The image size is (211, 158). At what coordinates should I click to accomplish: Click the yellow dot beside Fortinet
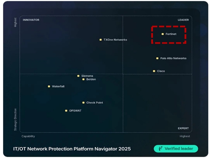(162, 34)
